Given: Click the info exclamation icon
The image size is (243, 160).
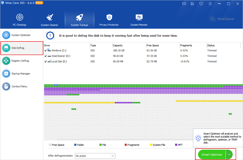Looking at the screenshot, I should pos(50,36).
